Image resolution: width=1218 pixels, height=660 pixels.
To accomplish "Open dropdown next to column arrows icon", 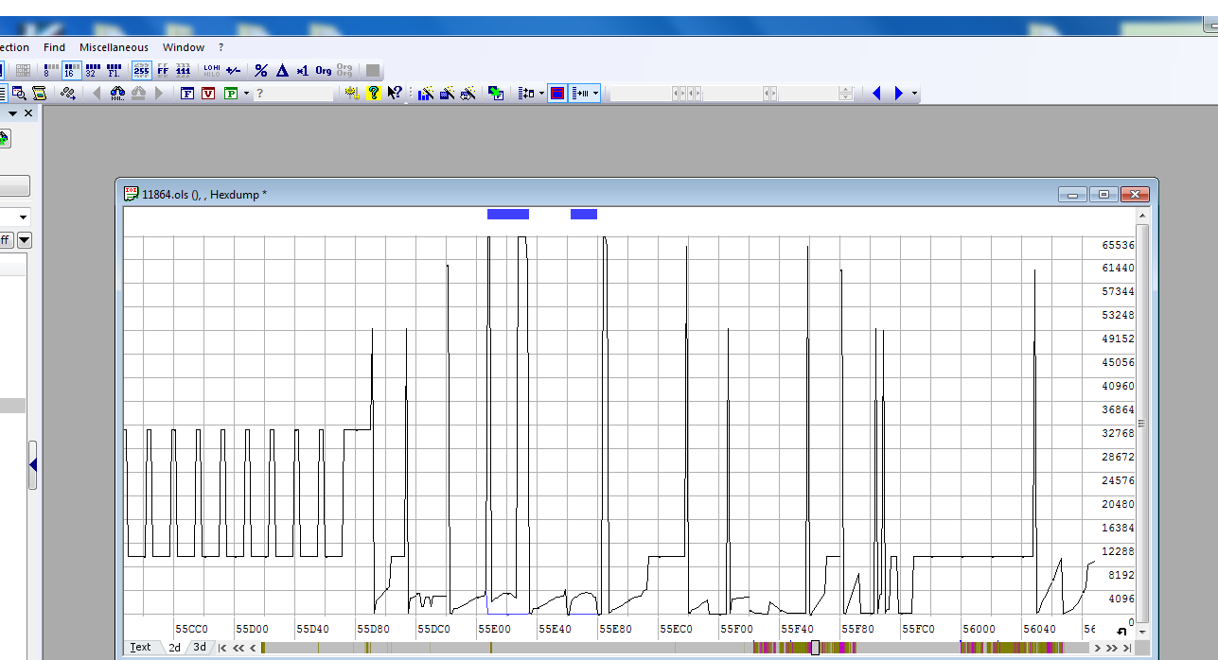I will (541, 94).
